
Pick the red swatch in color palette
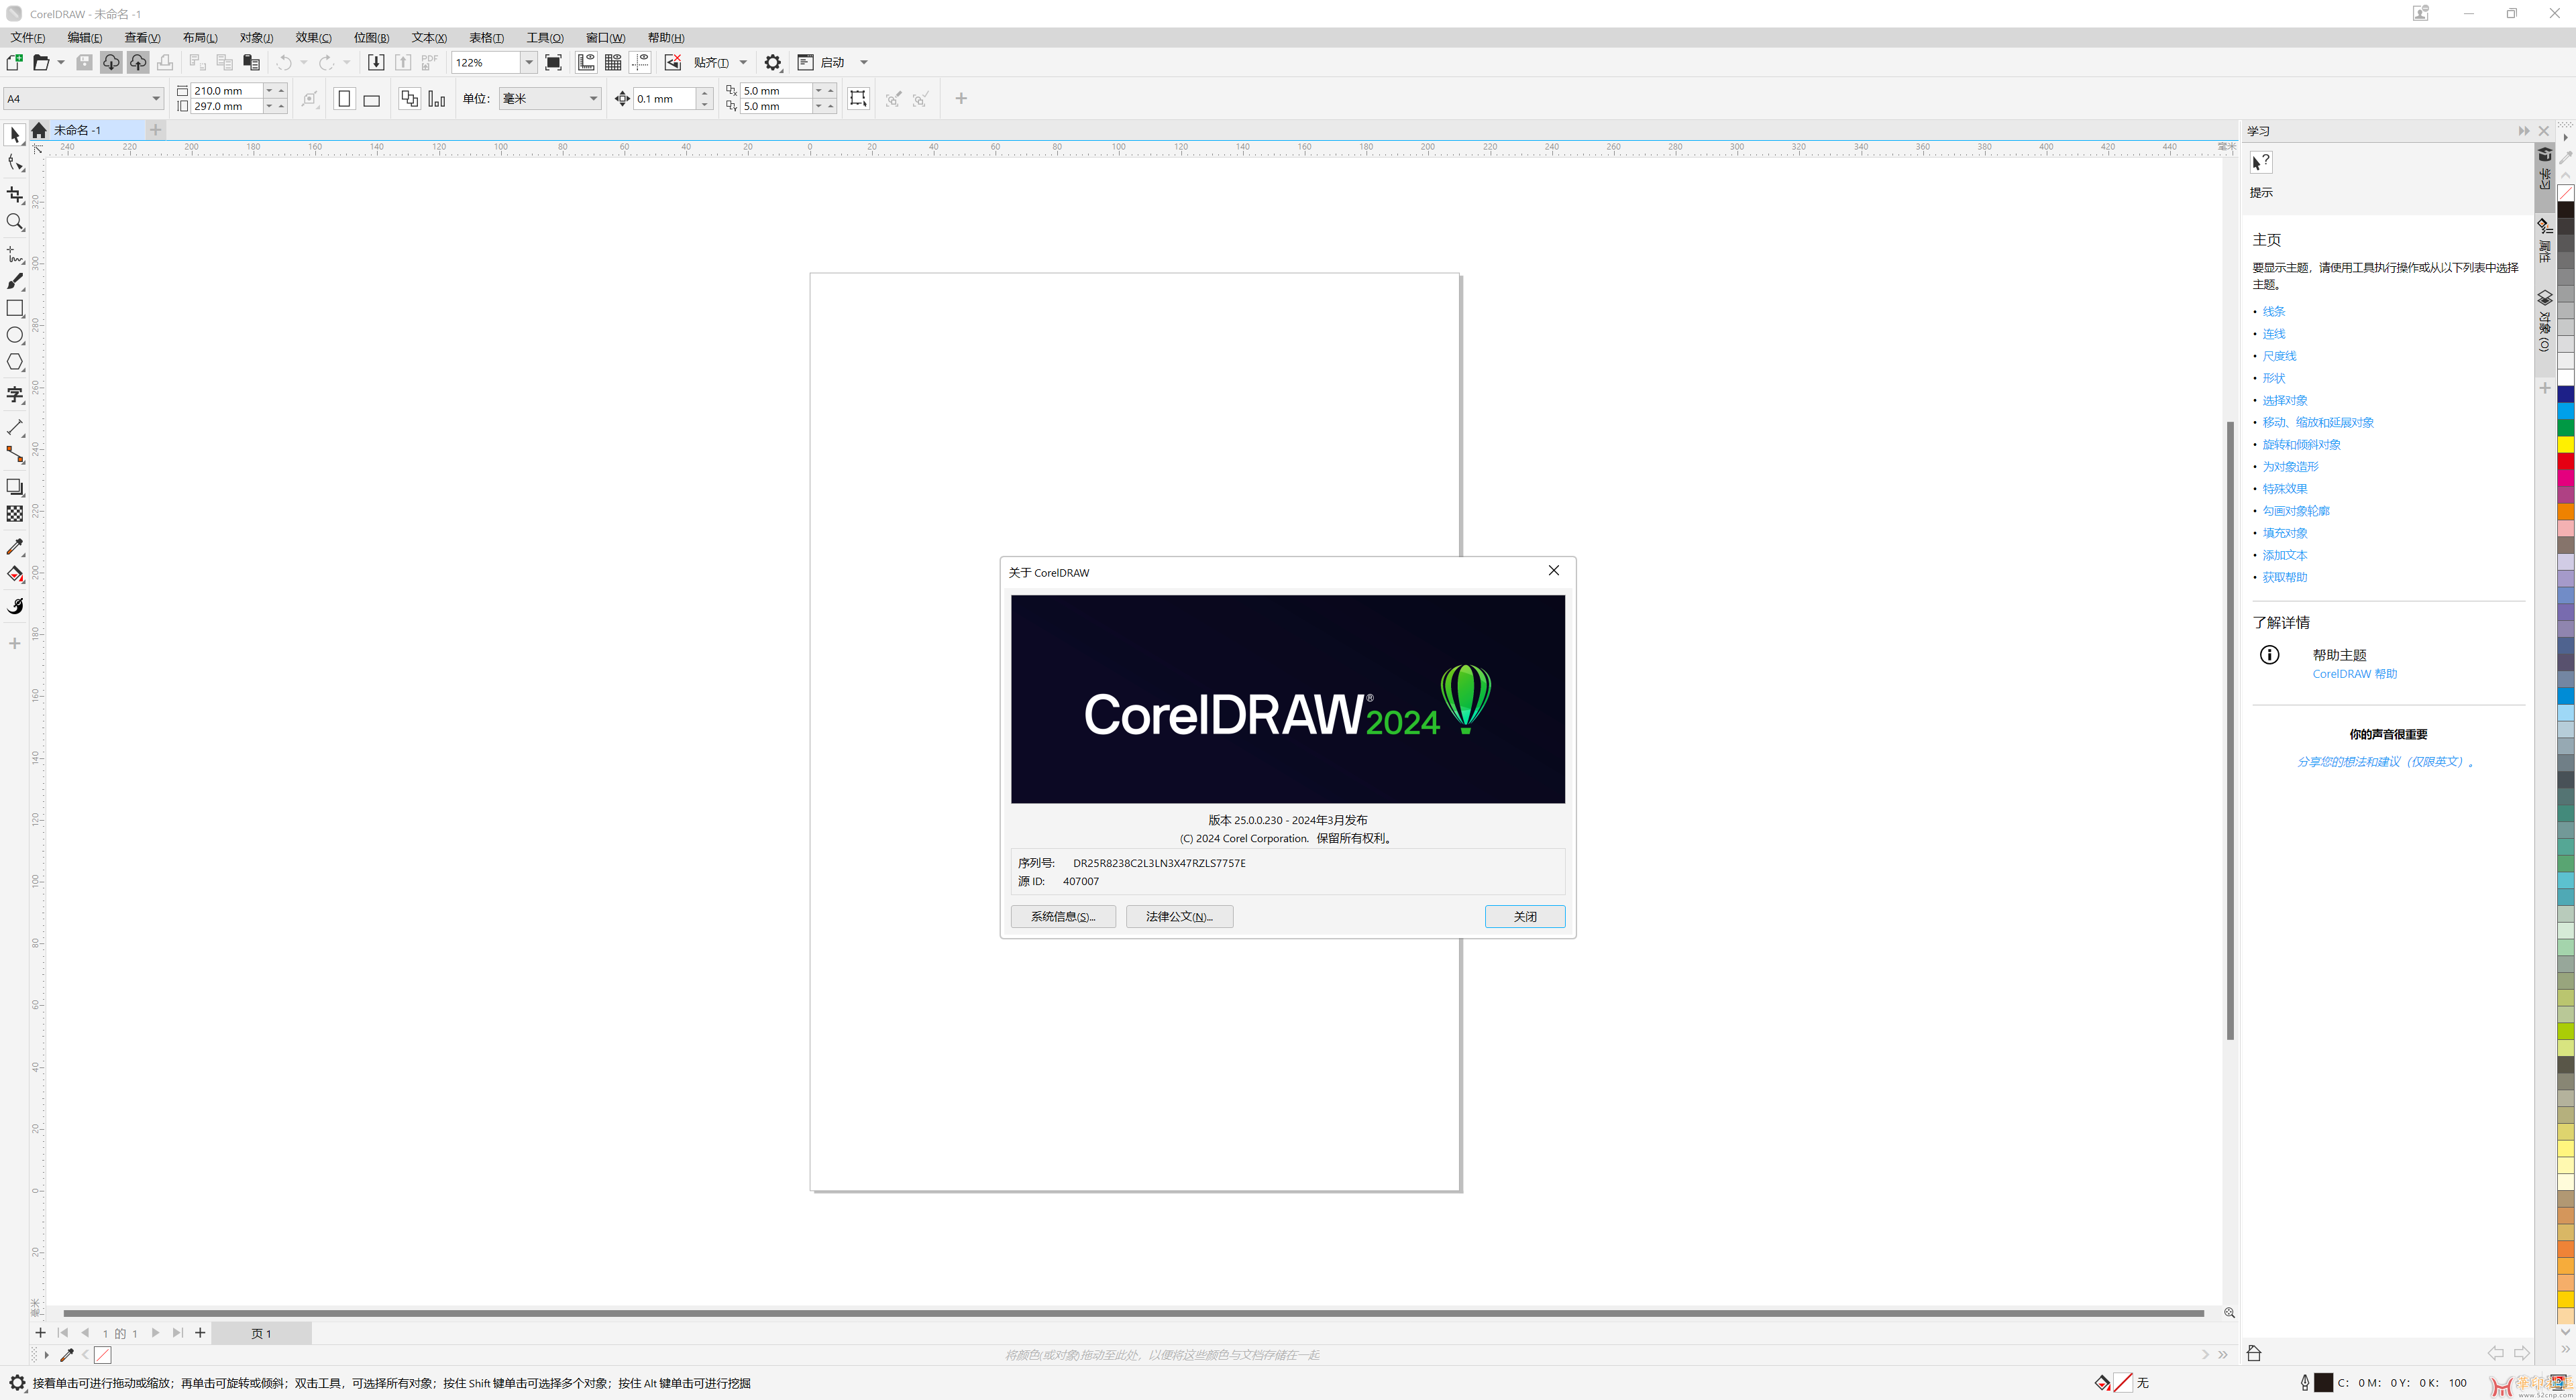(2566, 462)
